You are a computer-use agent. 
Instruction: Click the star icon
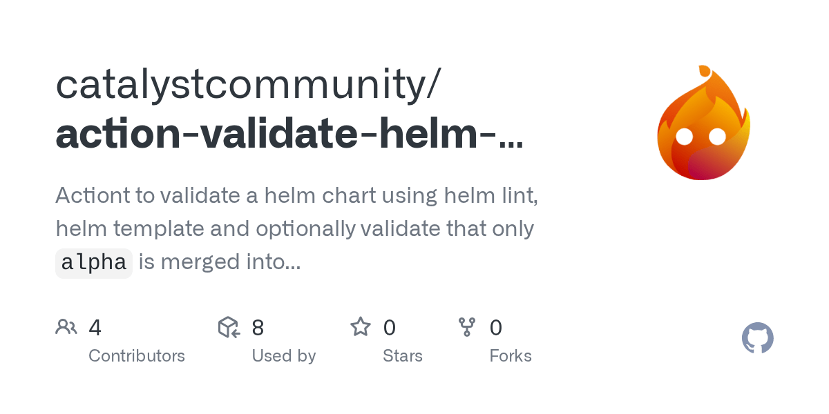pos(361,326)
